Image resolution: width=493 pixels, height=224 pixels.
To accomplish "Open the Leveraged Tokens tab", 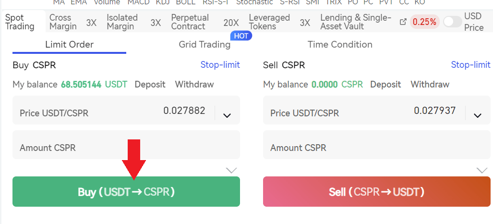I will [269, 22].
